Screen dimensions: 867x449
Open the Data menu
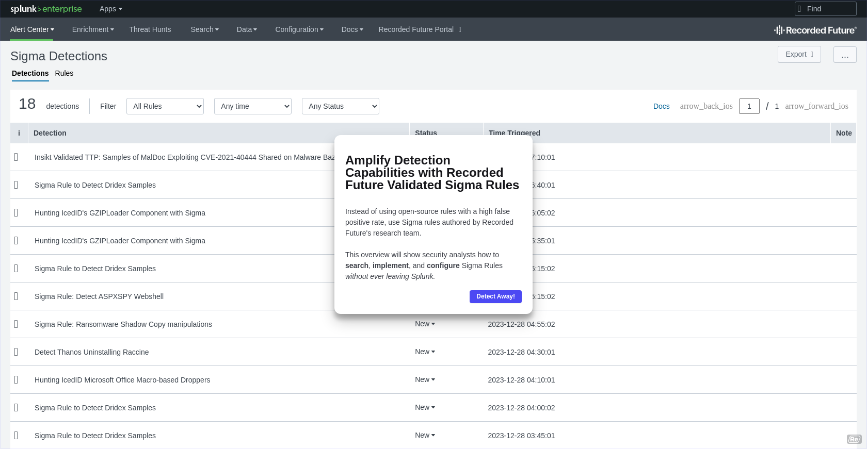coord(247,29)
